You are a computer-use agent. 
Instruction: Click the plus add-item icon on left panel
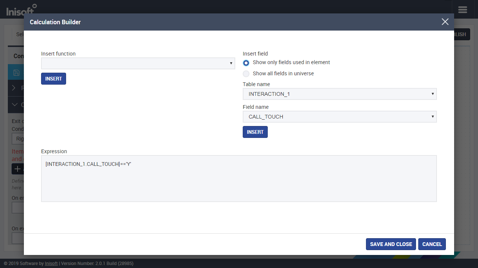click(17, 169)
